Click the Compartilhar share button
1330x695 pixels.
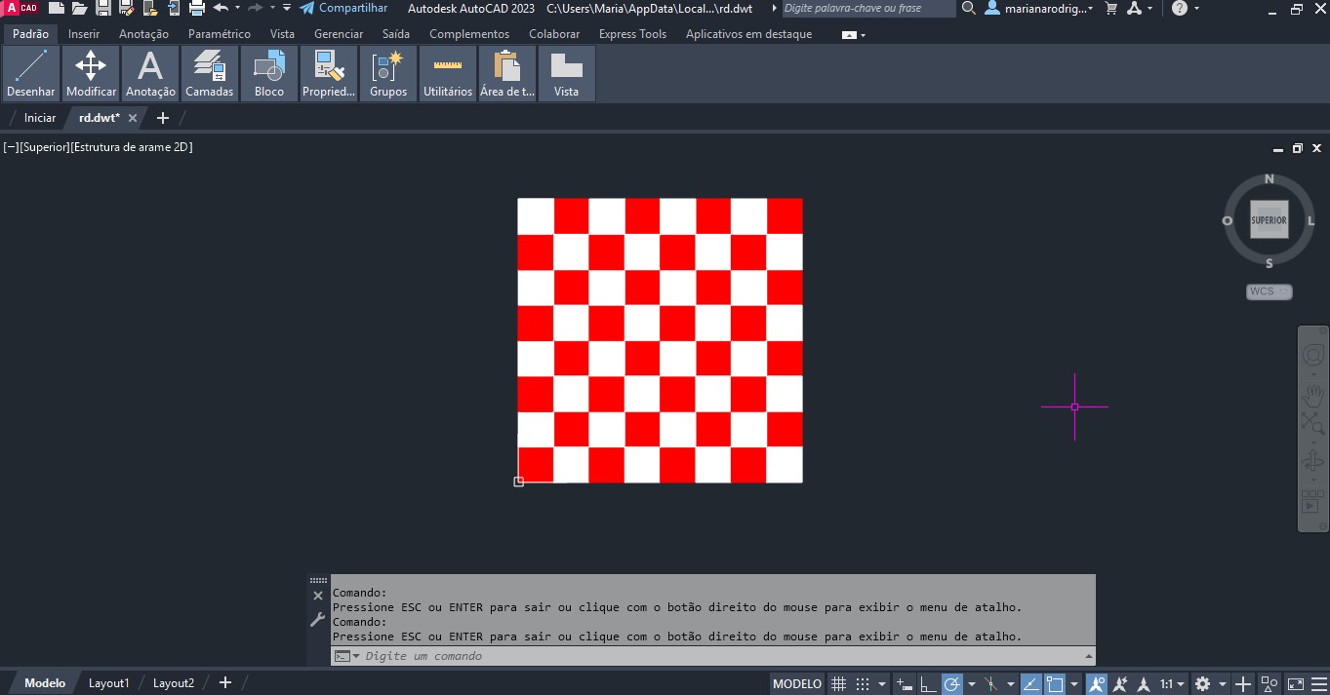pos(343,9)
